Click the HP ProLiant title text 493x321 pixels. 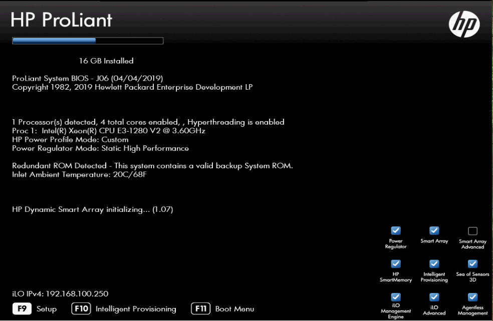click(62, 20)
